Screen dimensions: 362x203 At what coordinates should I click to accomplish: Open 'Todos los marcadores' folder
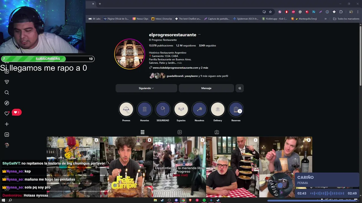click(x=346, y=19)
